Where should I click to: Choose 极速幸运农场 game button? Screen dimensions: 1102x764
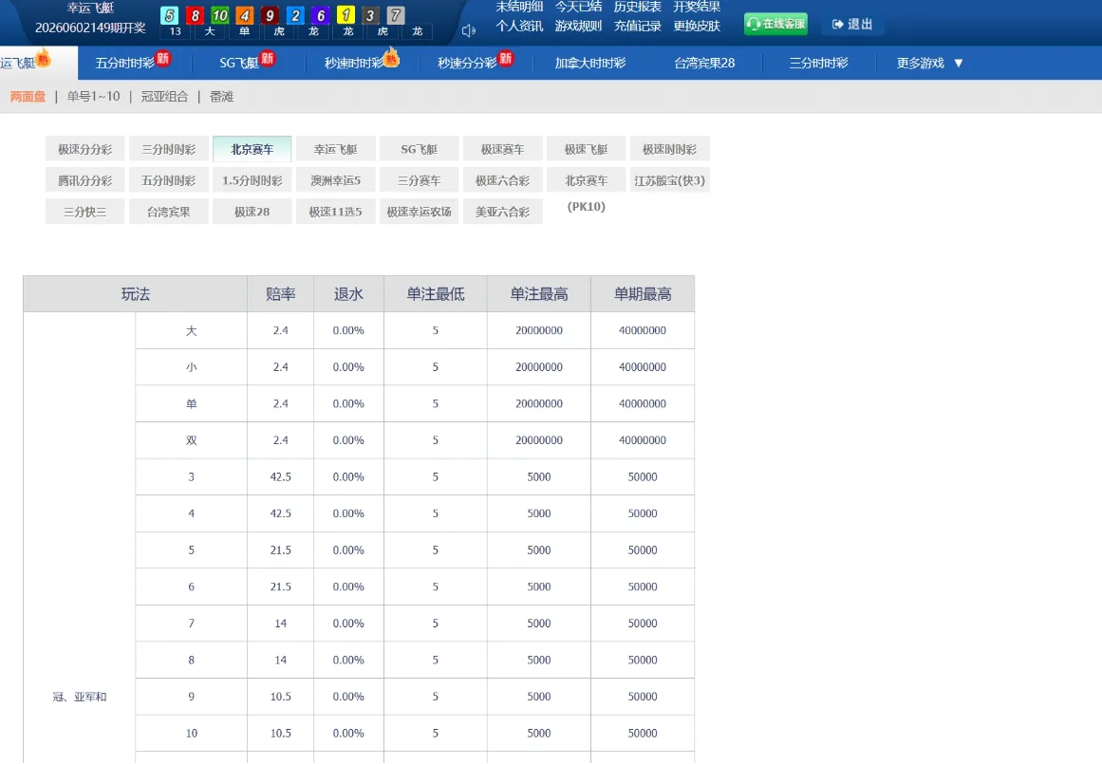tap(420, 212)
